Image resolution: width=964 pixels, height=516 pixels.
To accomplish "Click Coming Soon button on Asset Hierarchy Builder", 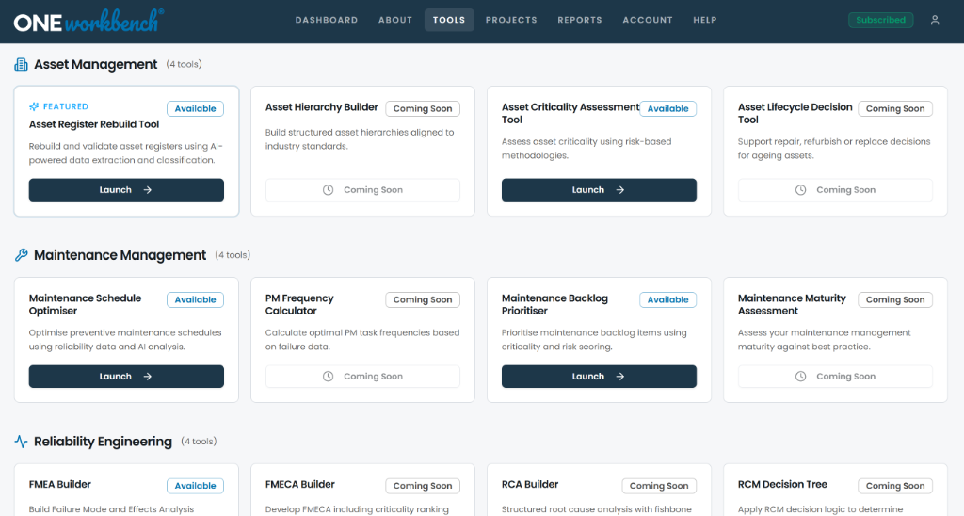I will click(362, 190).
